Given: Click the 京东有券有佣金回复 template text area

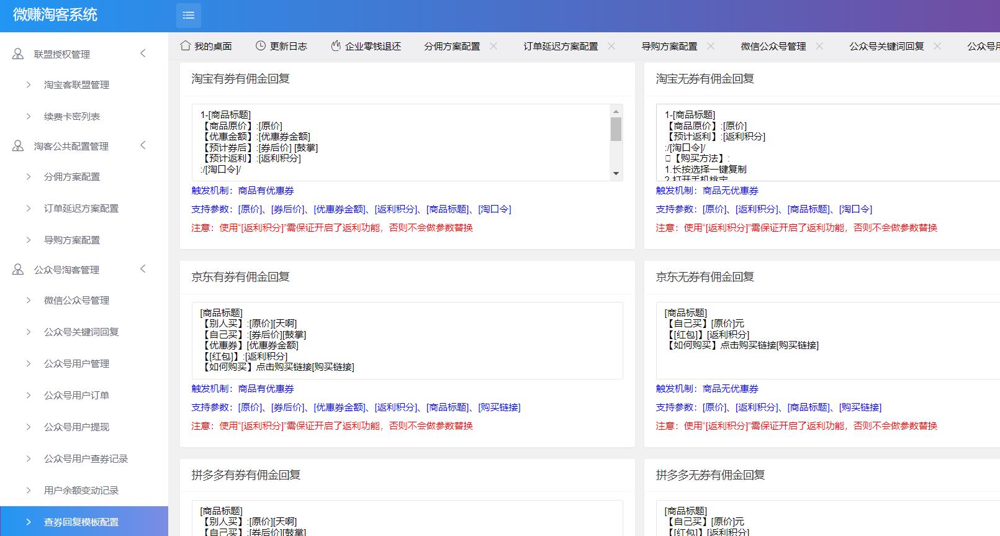Looking at the screenshot, I should tap(407, 340).
